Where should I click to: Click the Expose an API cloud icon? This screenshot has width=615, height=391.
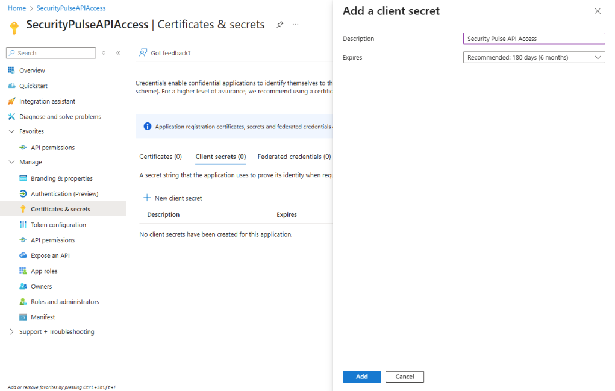pos(23,255)
